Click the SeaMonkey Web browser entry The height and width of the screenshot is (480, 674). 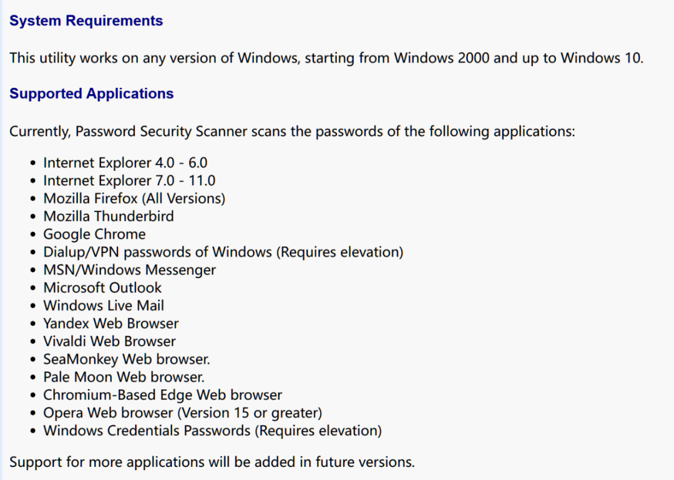[127, 359]
